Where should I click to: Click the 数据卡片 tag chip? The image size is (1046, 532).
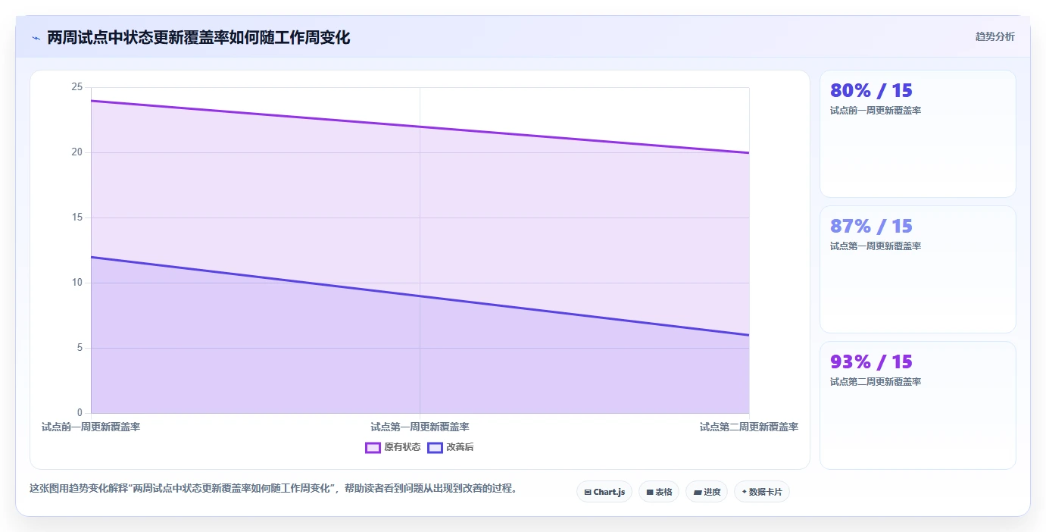click(762, 492)
